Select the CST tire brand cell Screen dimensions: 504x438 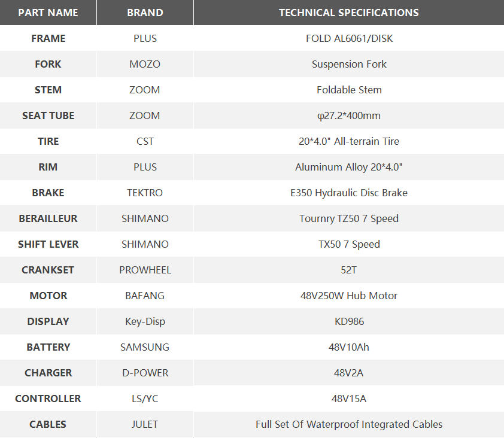[145, 141]
